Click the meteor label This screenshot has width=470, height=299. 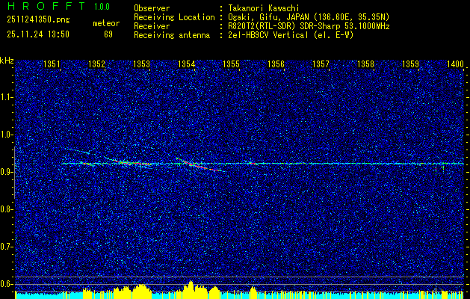(x=106, y=23)
